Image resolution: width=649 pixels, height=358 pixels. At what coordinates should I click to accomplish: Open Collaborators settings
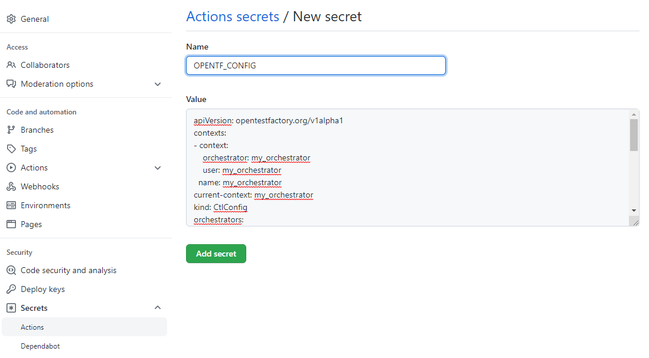(x=45, y=65)
